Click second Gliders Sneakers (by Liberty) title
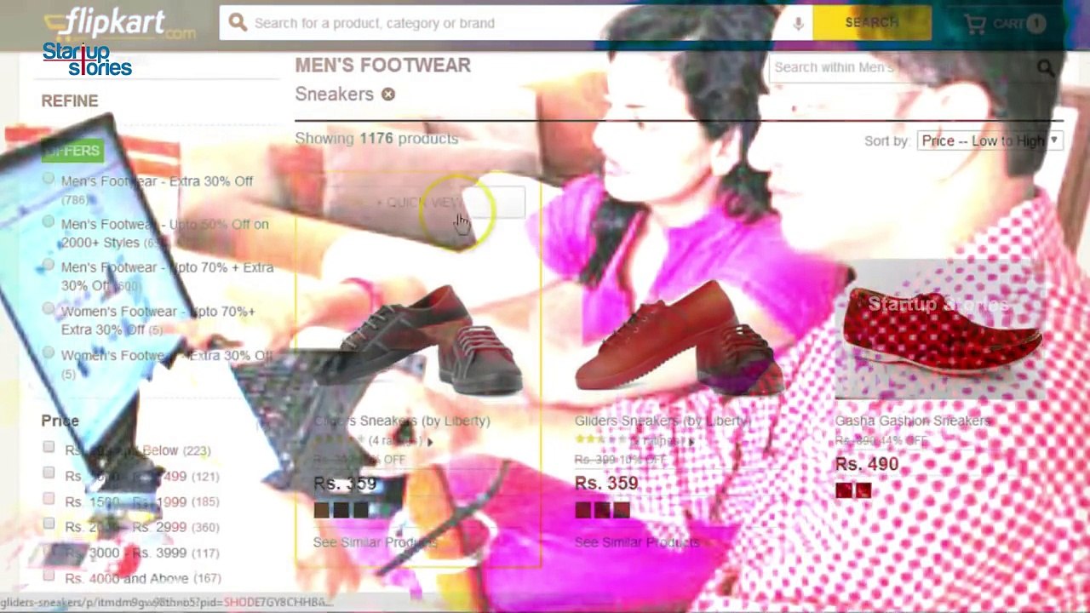 point(662,421)
